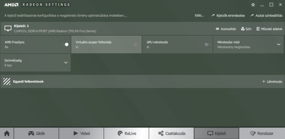Enable Virtuális szuper felbontás toggle
Screen dimensions: 285x139
[135, 45]
